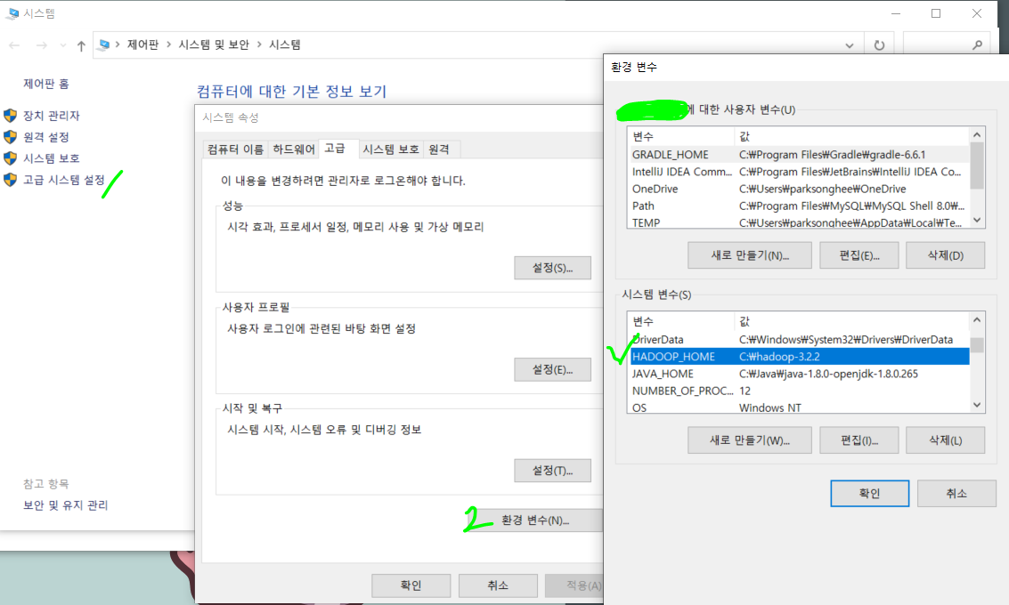1009x605 pixels.
Task: Click the 설정(S) performance button
Action: point(552,268)
